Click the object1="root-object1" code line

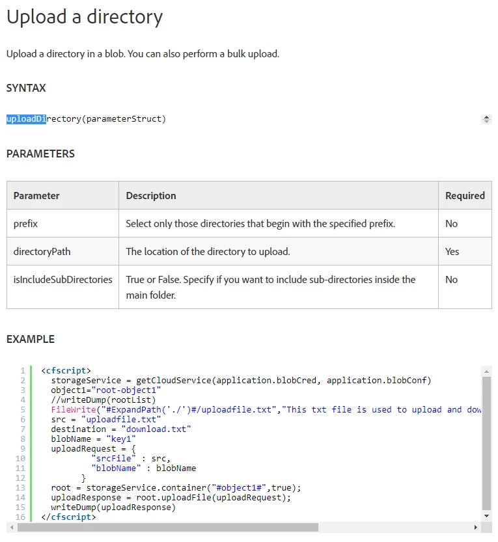106,390
